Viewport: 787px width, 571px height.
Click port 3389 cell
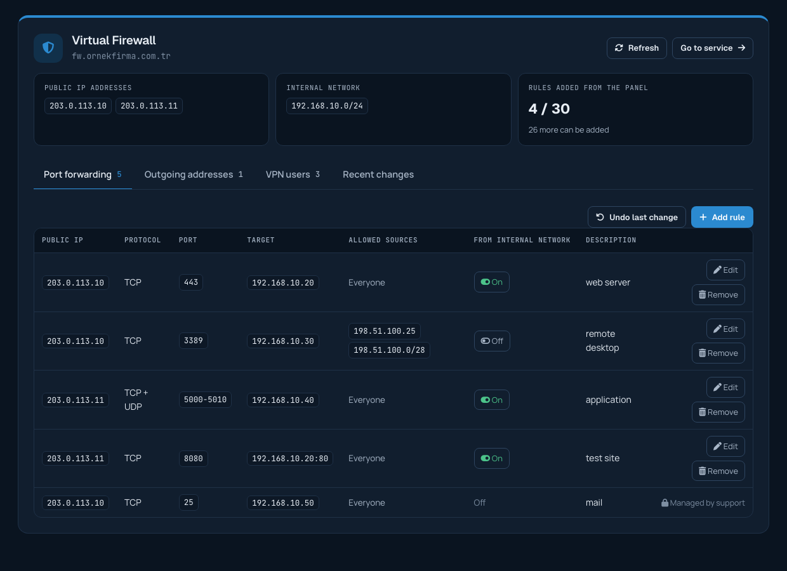pyautogui.click(x=194, y=341)
